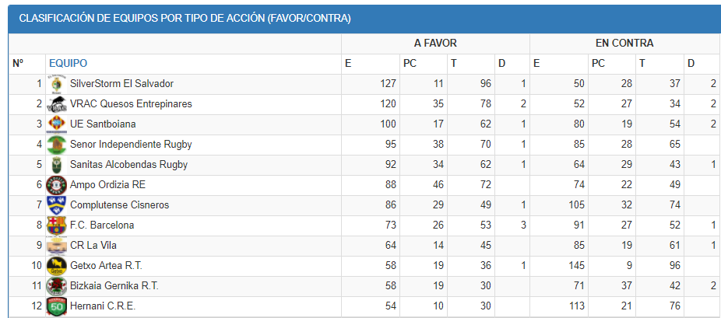The width and height of the screenshot is (721, 318).
Task: Open the SilverStorm El Salvador team name
Action: (x=121, y=84)
